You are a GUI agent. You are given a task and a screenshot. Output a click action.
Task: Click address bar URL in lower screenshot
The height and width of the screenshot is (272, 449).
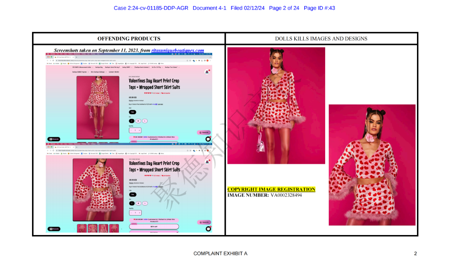tap(87, 150)
